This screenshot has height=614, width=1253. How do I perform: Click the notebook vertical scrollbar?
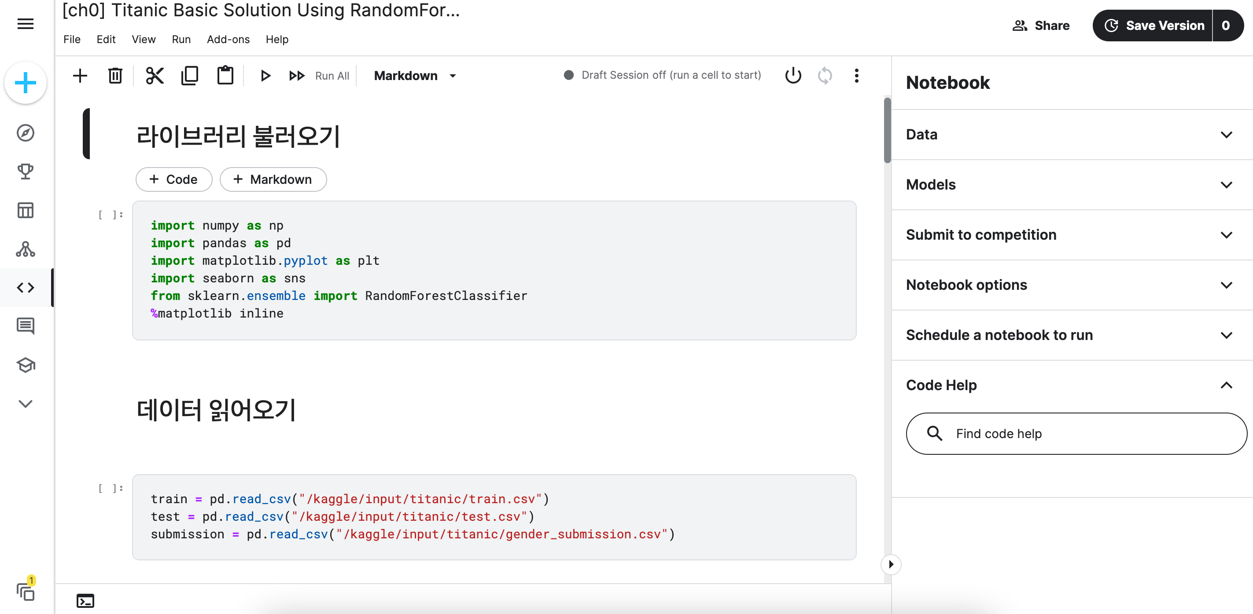pyautogui.click(x=887, y=130)
